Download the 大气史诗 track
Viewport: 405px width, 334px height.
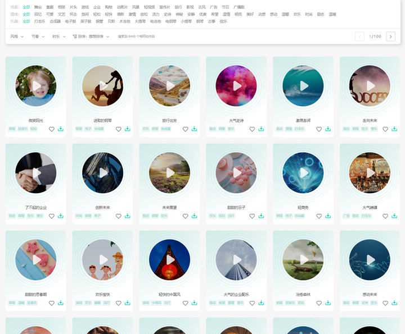coord(261,129)
